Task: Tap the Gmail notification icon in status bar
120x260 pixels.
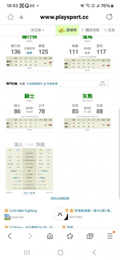Action: click(x=32, y=6)
